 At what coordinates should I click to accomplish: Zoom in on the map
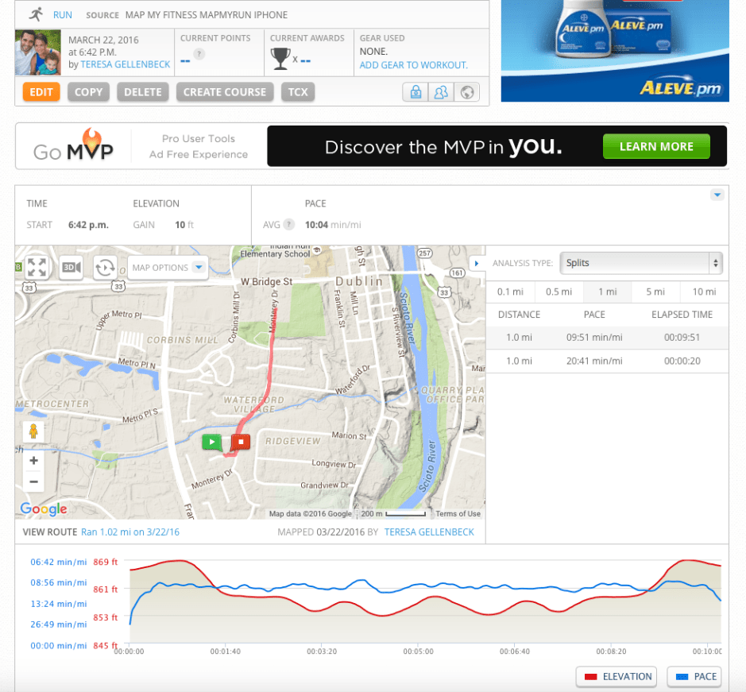33,461
